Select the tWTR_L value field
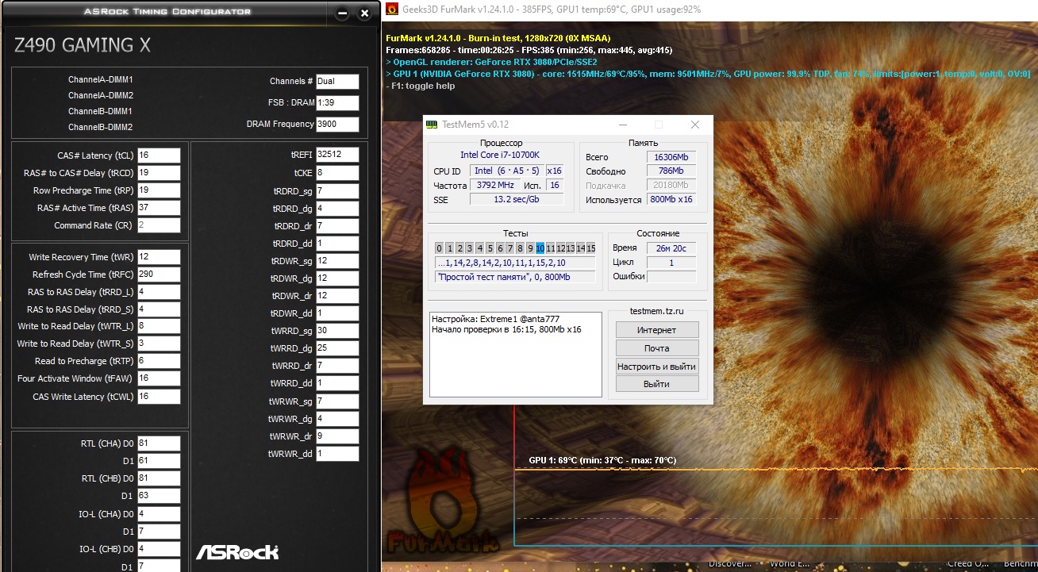 [x=159, y=326]
